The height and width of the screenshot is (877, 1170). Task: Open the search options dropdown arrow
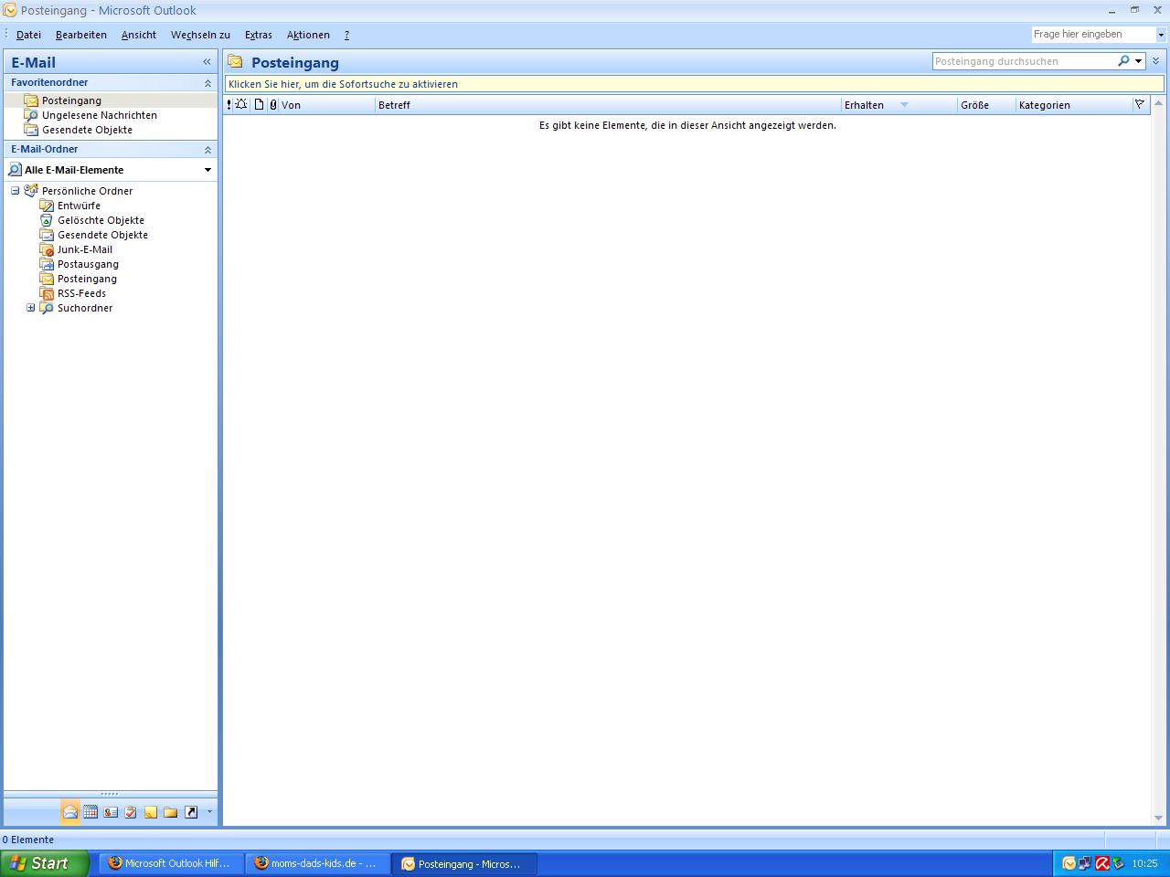(1139, 61)
